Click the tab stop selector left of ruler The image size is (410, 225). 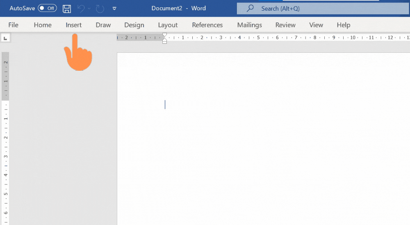pos(5,38)
